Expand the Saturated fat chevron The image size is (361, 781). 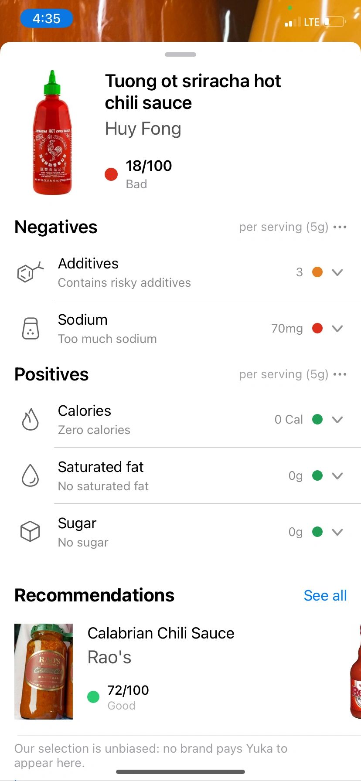click(x=337, y=475)
